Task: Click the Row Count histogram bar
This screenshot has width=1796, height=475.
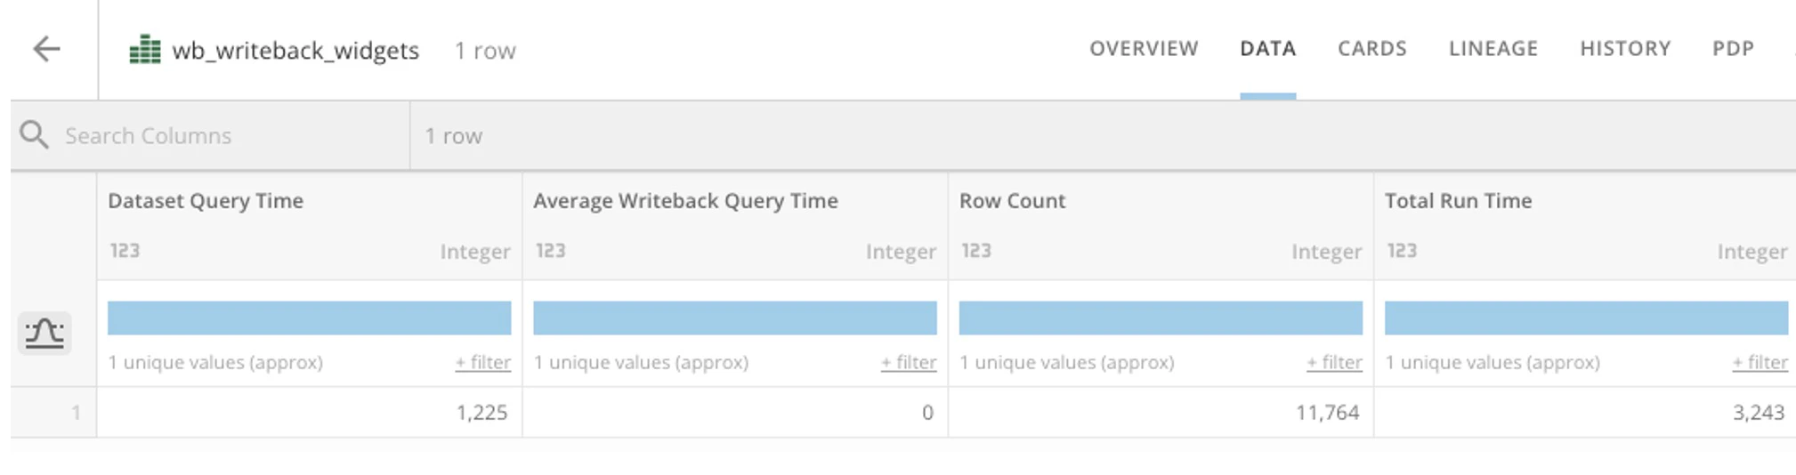Action: click(1161, 318)
